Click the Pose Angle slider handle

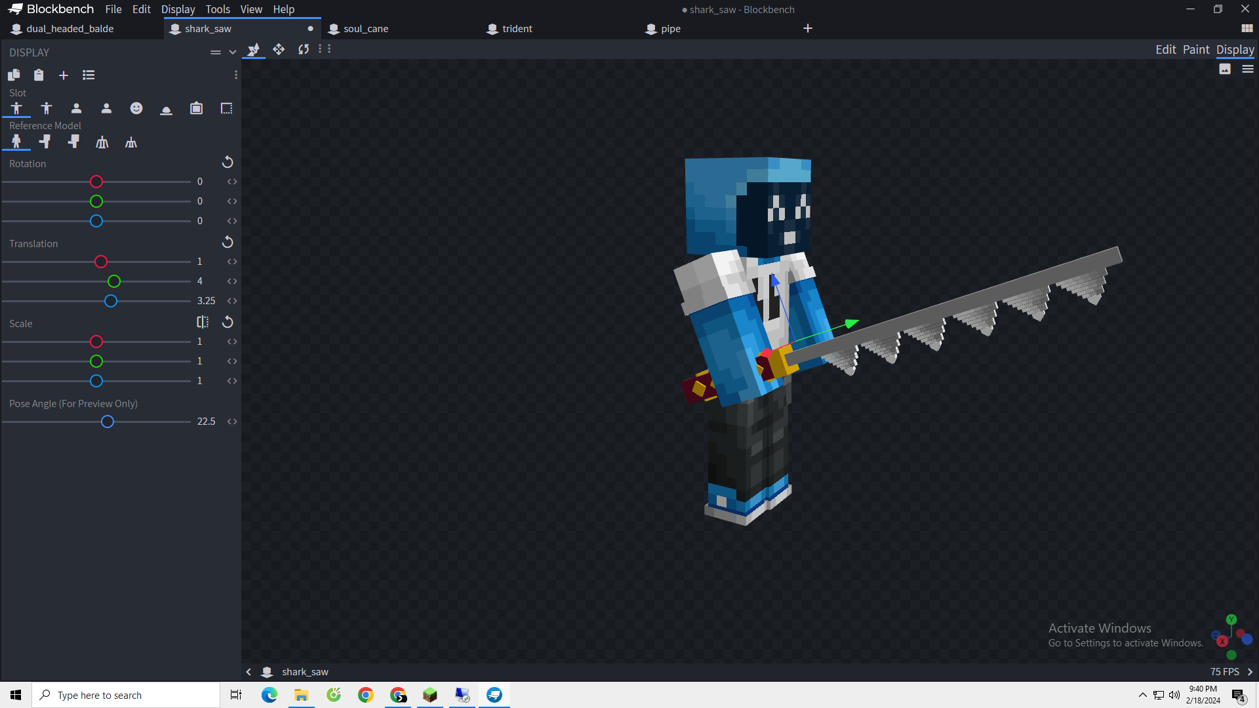click(108, 422)
